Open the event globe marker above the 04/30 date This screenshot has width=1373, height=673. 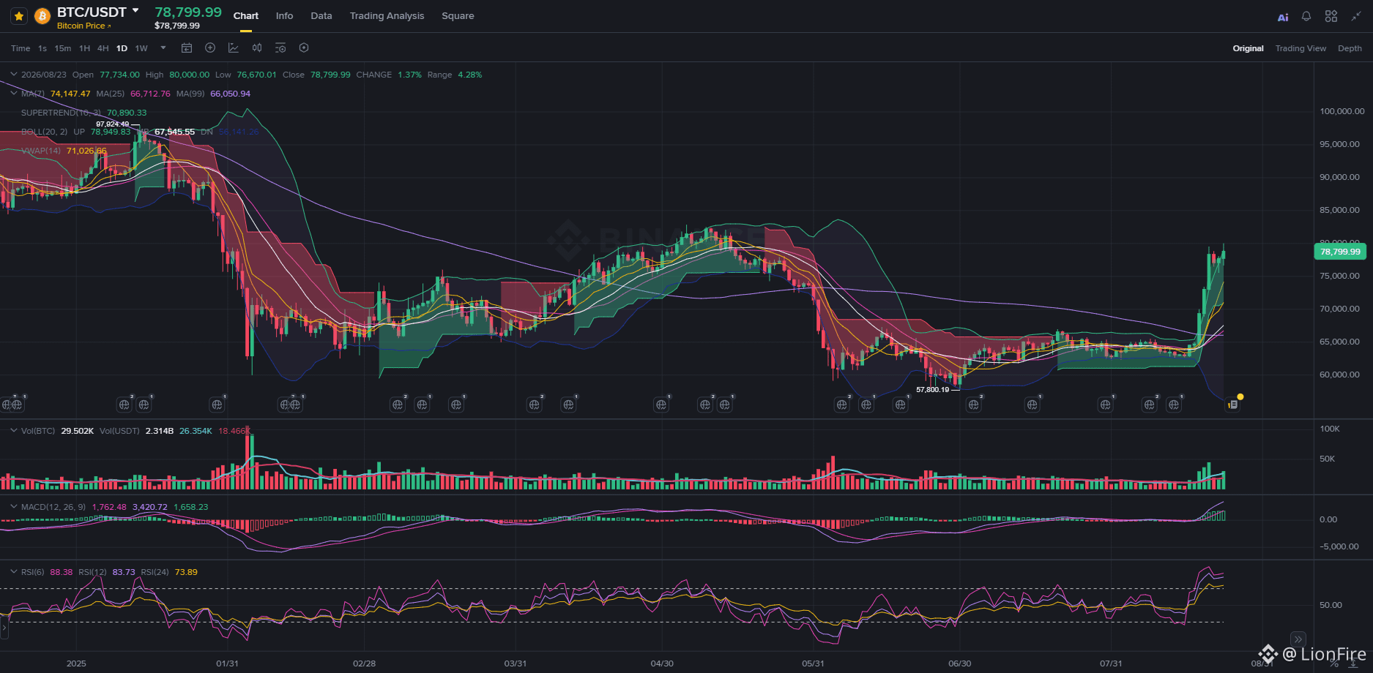pyautogui.click(x=661, y=404)
